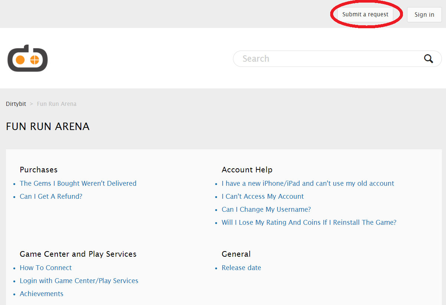Focus the Search input field
This screenshot has height=305, width=446.
point(337,59)
